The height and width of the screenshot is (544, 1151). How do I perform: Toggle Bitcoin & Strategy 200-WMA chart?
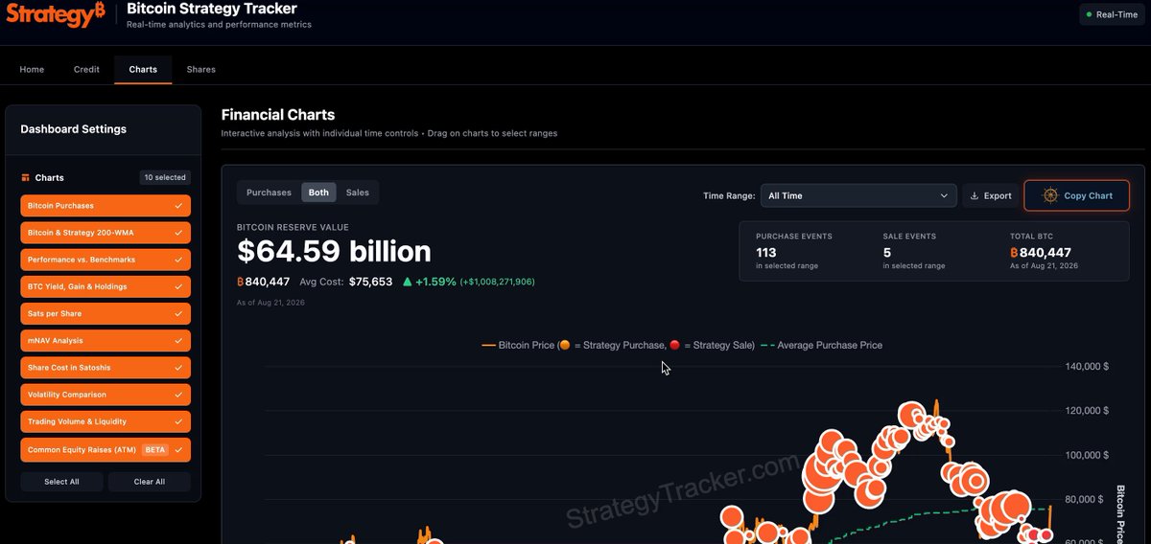pos(106,233)
